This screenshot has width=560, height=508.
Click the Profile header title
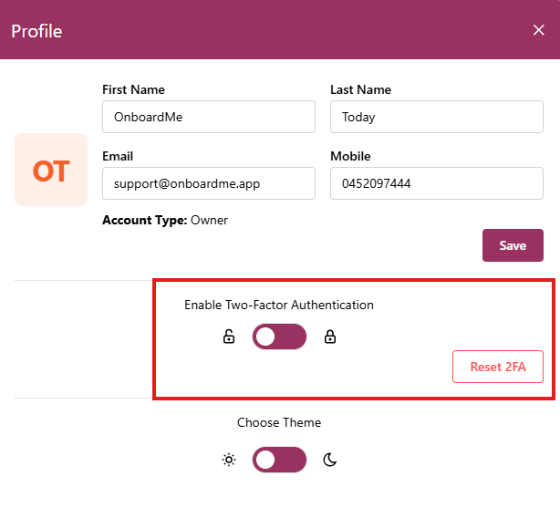click(36, 31)
